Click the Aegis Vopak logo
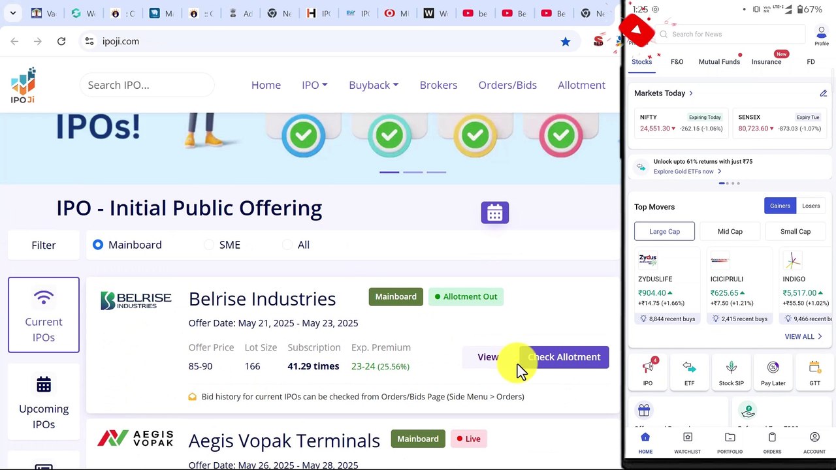Image resolution: width=836 pixels, height=470 pixels. pyautogui.click(x=135, y=439)
